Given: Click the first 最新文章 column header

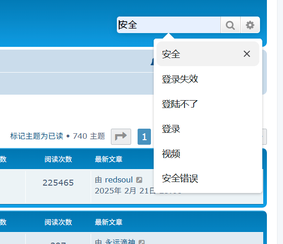Looking at the screenshot, I should click(109, 159).
